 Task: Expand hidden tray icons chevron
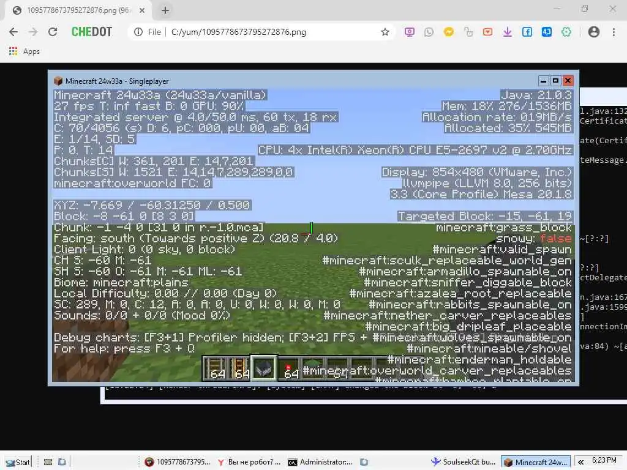[x=580, y=462]
